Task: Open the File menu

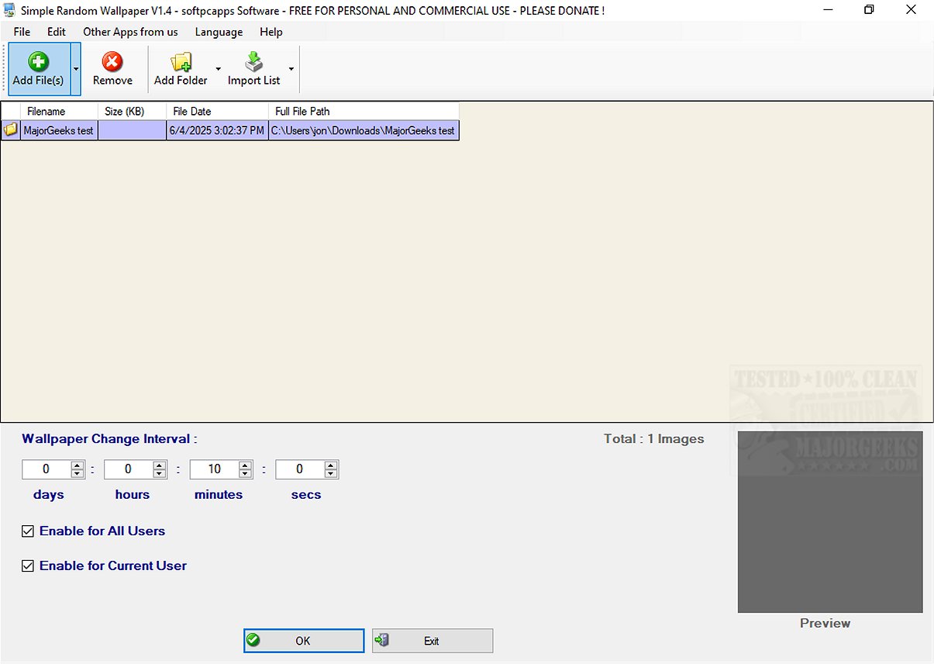Action: point(22,32)
